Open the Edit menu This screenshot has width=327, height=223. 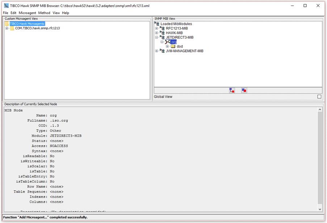[x=13, y=13]
